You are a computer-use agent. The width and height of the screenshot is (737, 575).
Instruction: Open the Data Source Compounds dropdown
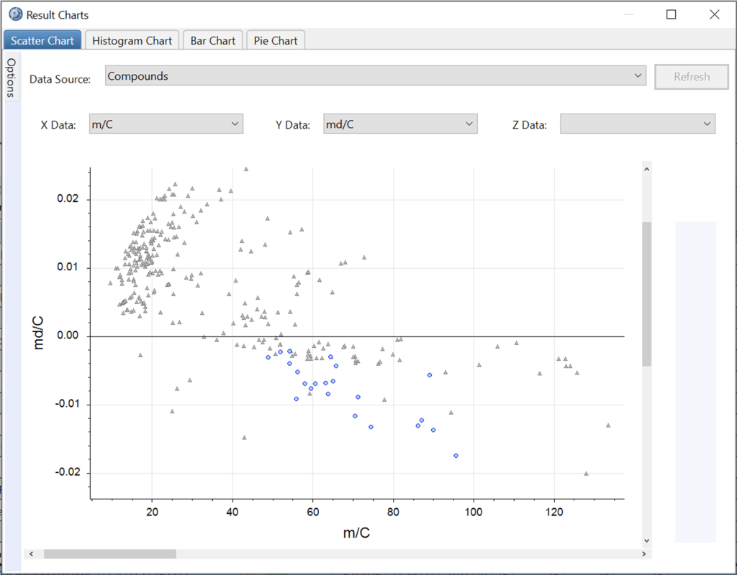pyautogui.click(x=375, y=75)
